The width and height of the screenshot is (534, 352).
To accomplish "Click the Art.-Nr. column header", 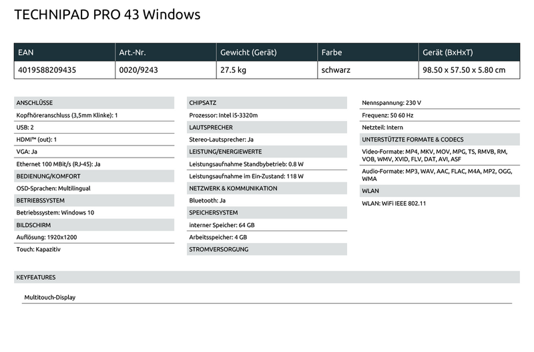I will coord(133,52).
